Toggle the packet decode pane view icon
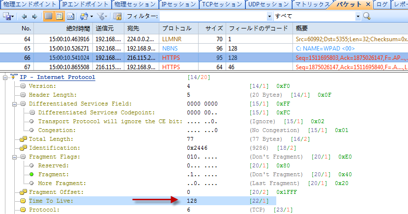 59,16
